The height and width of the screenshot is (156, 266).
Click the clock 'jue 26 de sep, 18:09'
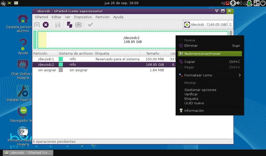click(122, 3)
